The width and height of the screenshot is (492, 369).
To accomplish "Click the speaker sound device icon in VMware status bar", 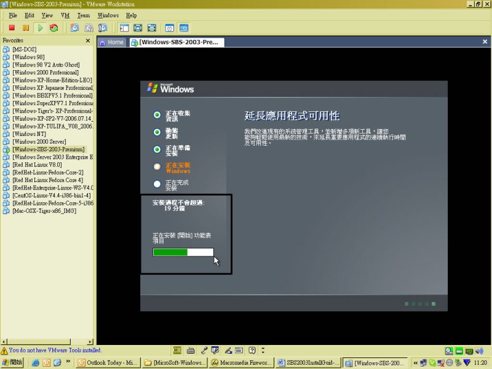I will pos(479,351).
